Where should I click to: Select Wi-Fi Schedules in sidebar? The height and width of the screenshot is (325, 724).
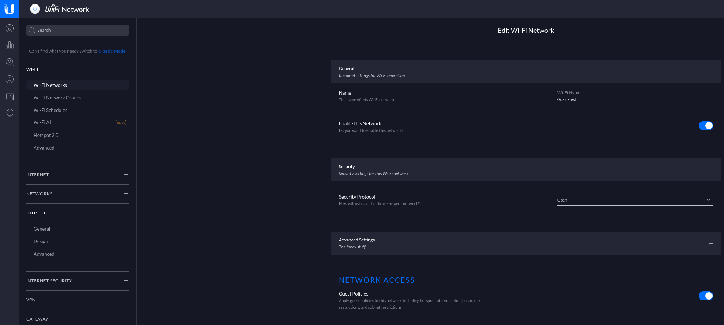click(x=51, y=110)
